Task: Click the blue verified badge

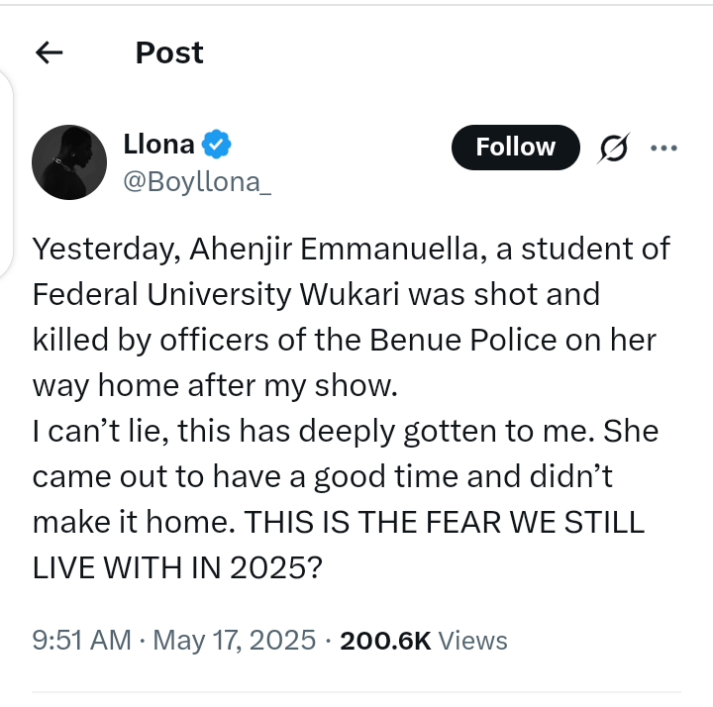Action: coord(216,145)
